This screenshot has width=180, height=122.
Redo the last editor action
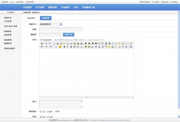(x=50, y=43)
